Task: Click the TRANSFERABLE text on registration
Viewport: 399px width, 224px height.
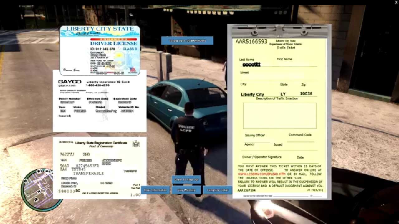Action: pos(88,173)
